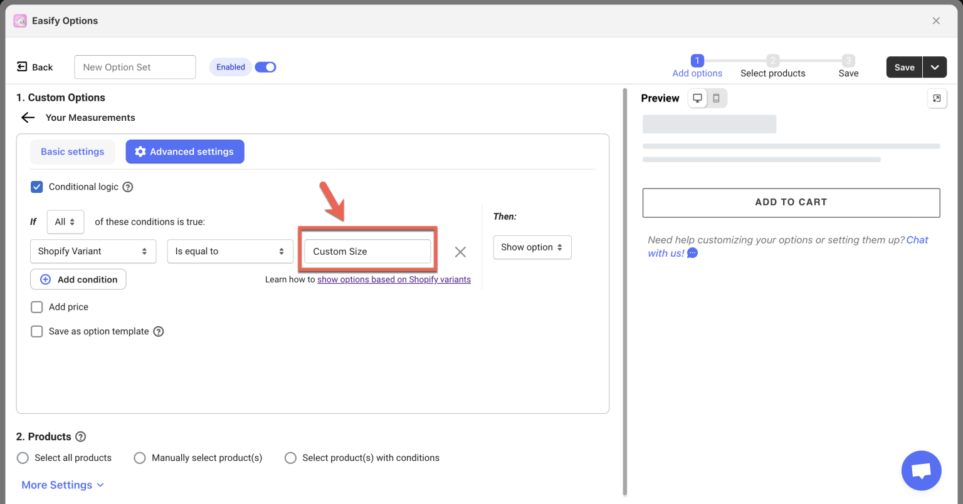
Task: Open the Shopify Variant condition dropdown
Action: [93, 251]
